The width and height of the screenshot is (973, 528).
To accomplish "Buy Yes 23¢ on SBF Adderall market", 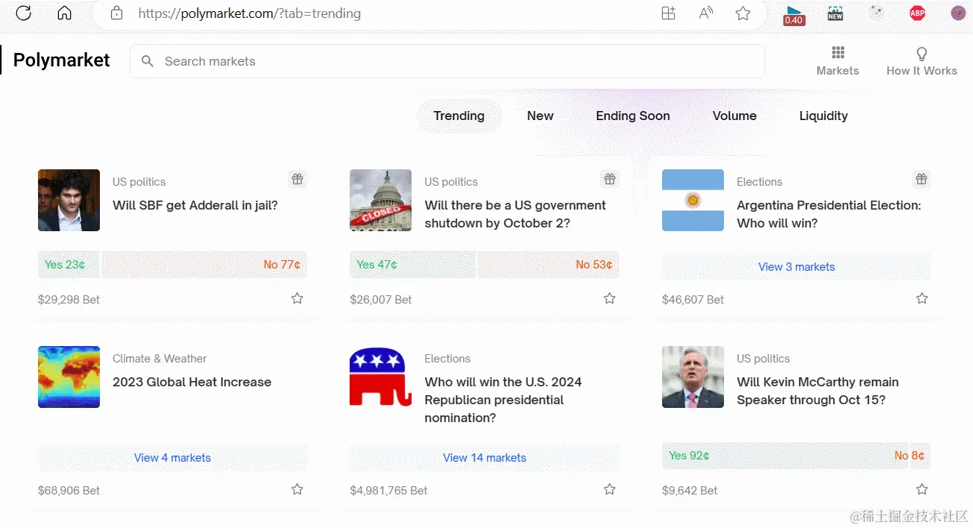I will pyautogui.click(x=69, y=265).
